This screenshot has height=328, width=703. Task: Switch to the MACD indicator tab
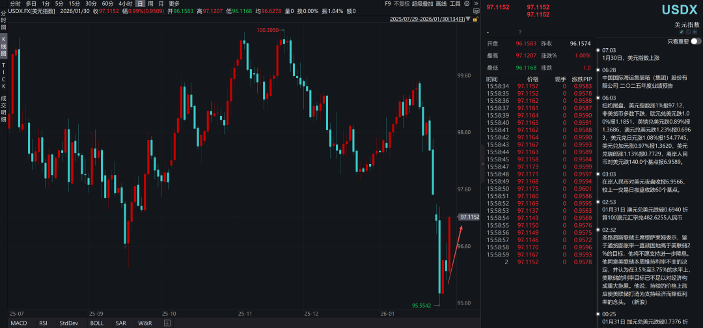click(19, 323)
